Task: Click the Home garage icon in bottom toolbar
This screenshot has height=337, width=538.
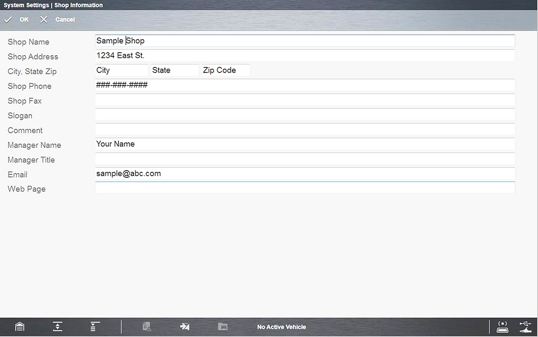Action: click(x=19, y=327)
